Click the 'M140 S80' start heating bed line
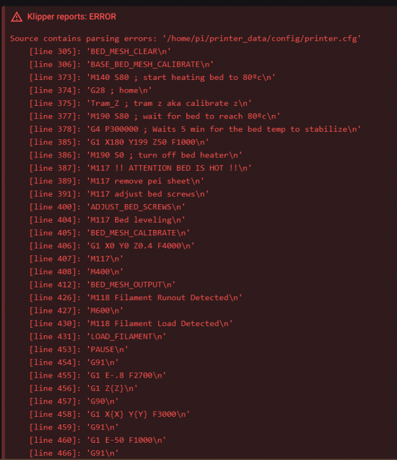The width and height of the screenshot is (397, 460). tap(152, 77)
